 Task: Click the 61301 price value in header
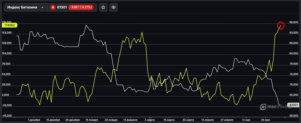[62, 7]
